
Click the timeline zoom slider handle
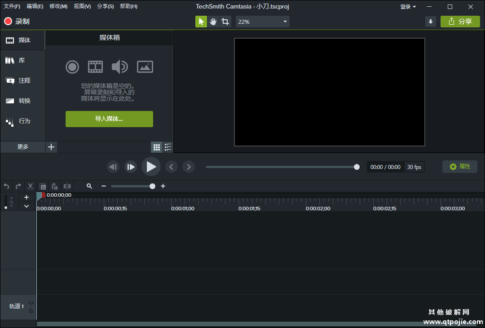(x=152, y=186)
